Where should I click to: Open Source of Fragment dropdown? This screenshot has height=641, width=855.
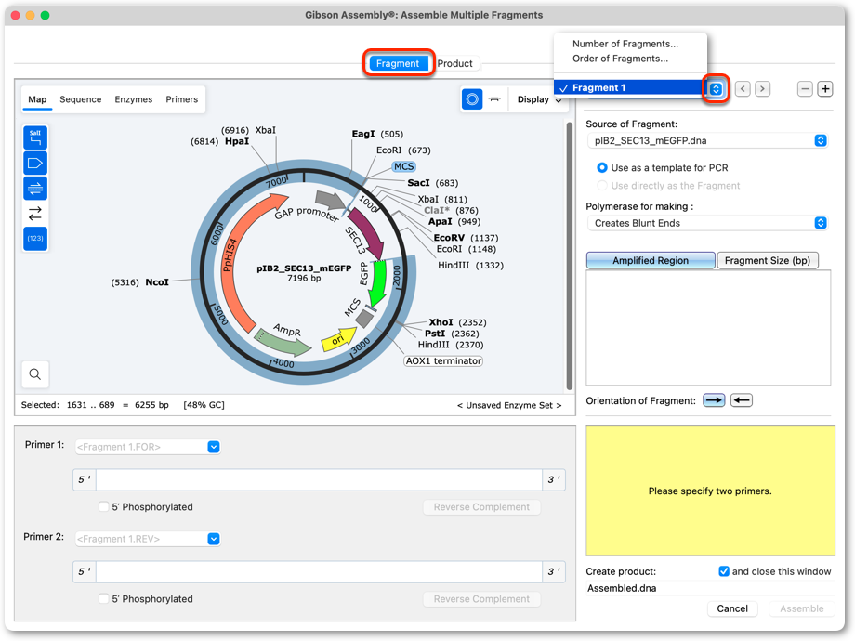708,140
